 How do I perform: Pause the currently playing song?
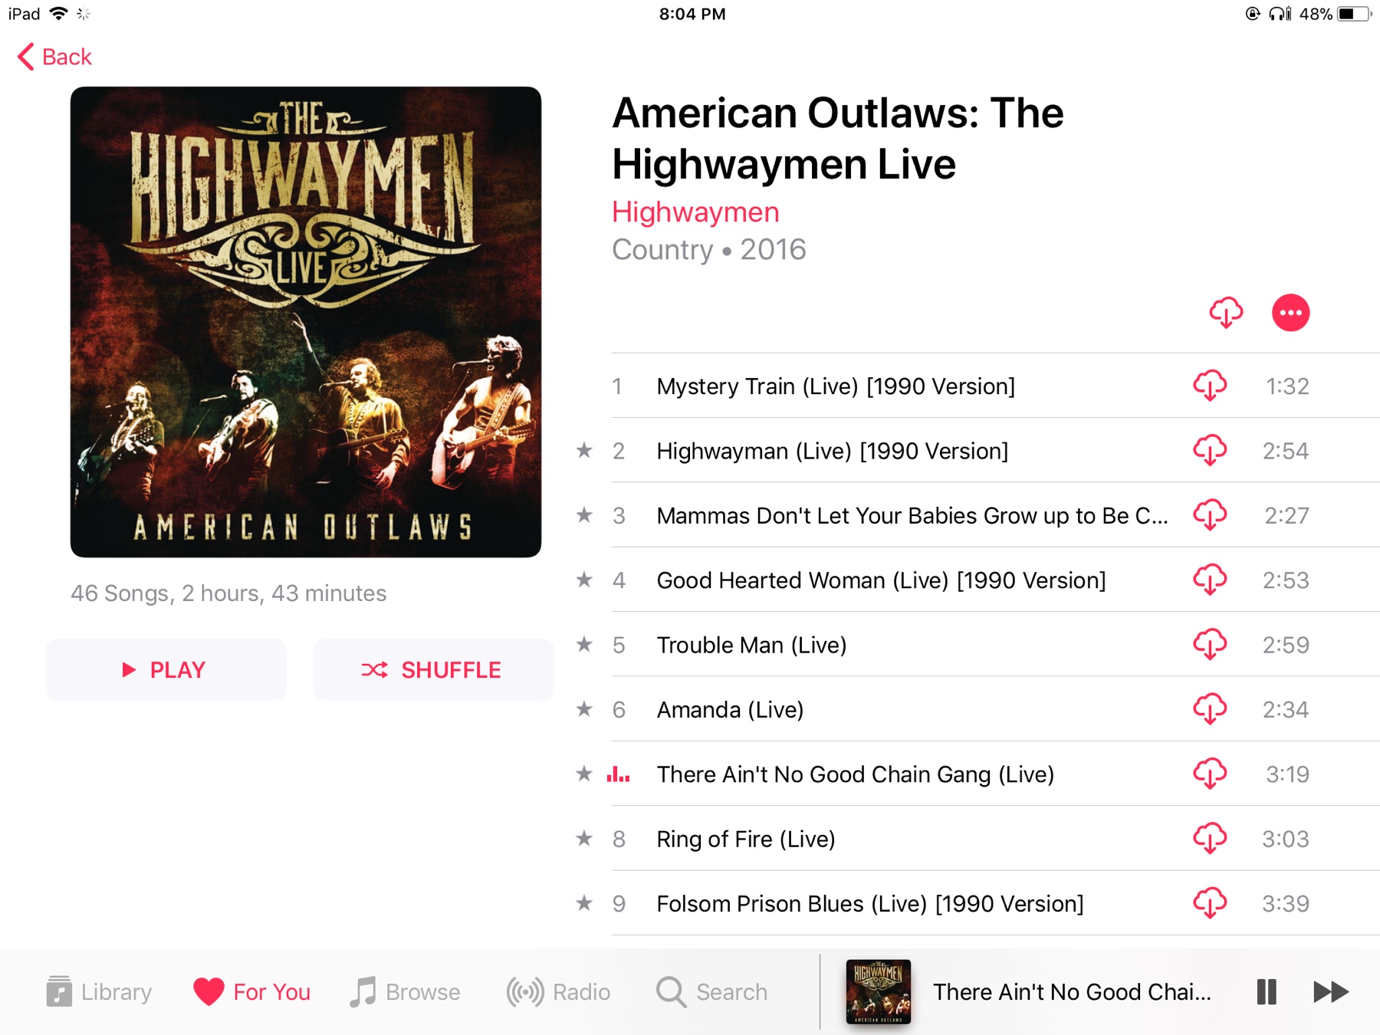click(x=1267, y=992)
